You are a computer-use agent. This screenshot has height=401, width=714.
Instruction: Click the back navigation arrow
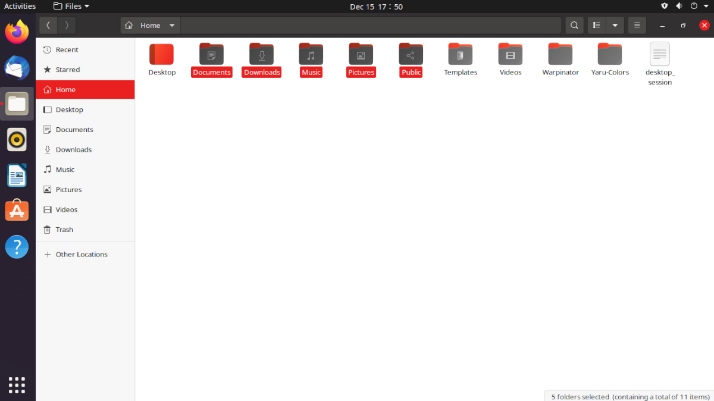coord(48,25)
